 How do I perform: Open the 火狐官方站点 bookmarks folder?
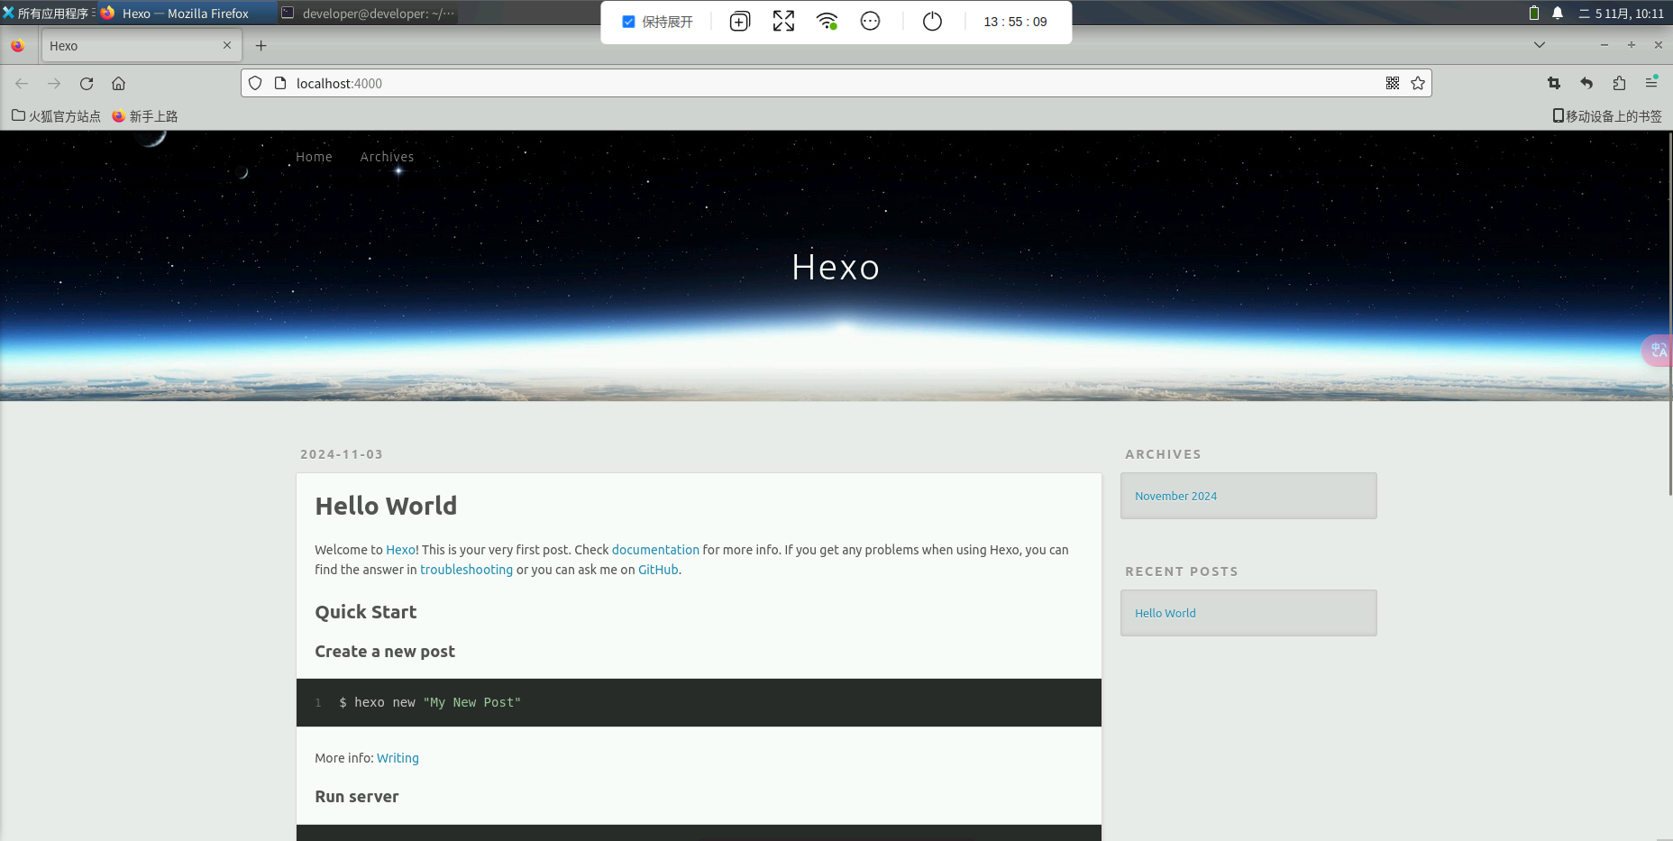pos(56,116)
